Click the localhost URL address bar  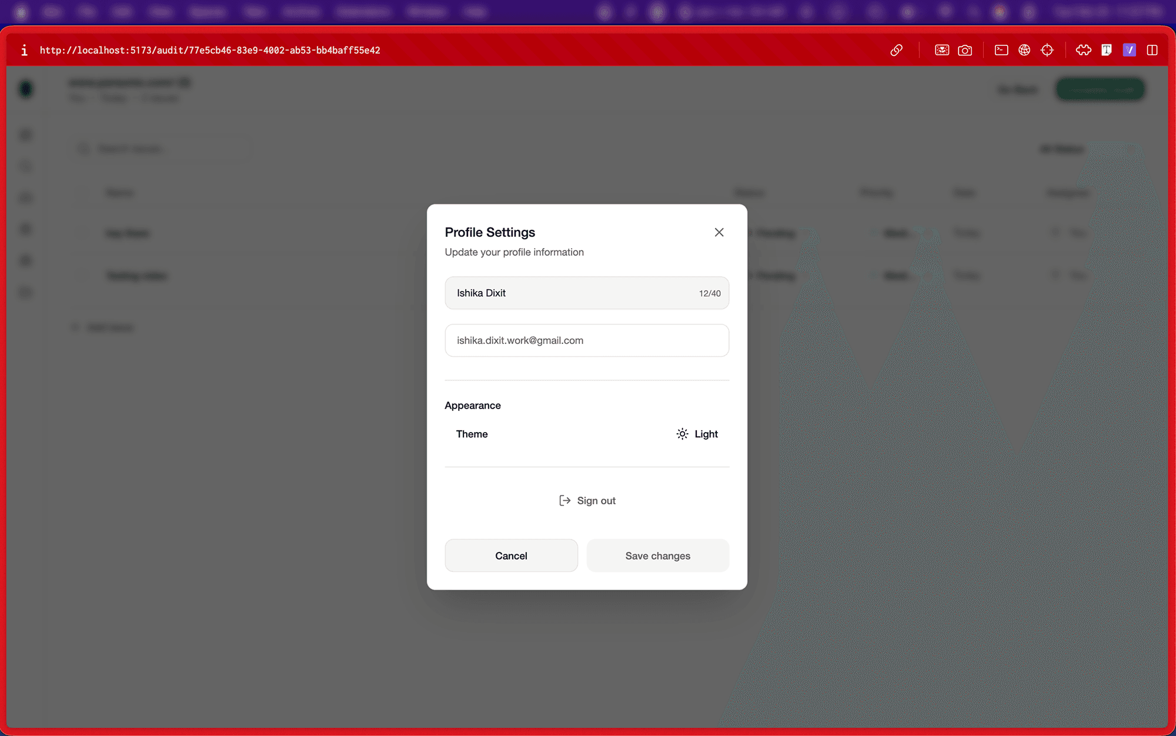210,50
